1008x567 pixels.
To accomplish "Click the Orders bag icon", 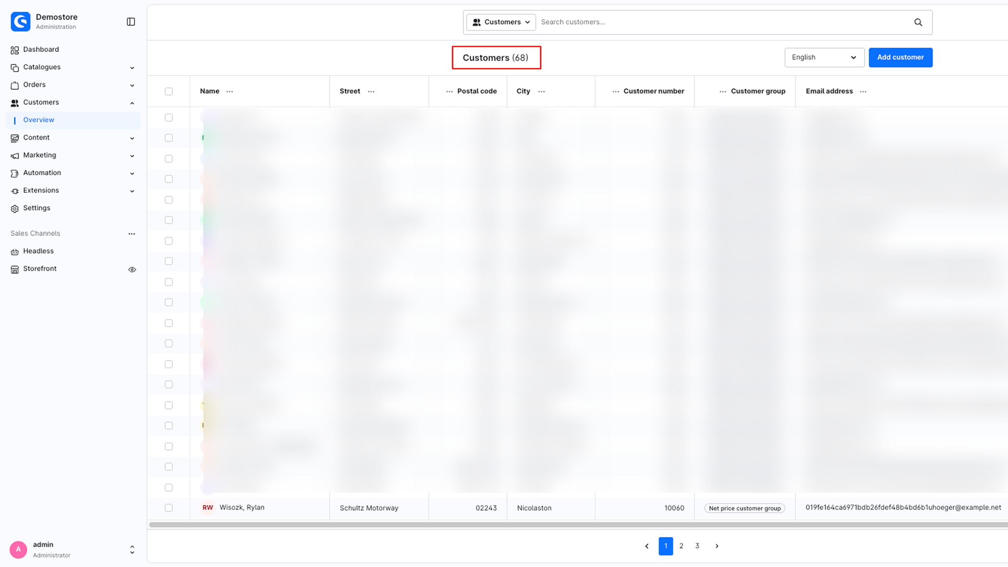I will click(15, 85).
